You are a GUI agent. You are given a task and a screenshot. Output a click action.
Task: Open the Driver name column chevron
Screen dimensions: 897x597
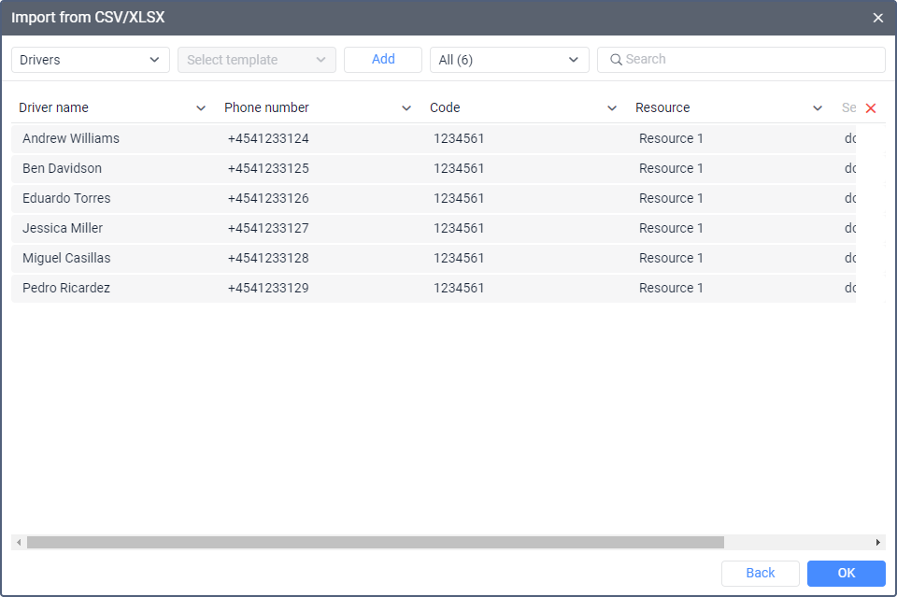tap(201, 108)
